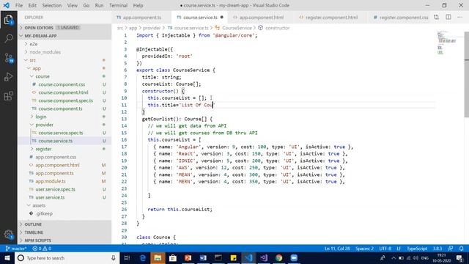Screen dimensions: 469x264
Task: Expand the node_modules folder
Action: tap(64, 52)
